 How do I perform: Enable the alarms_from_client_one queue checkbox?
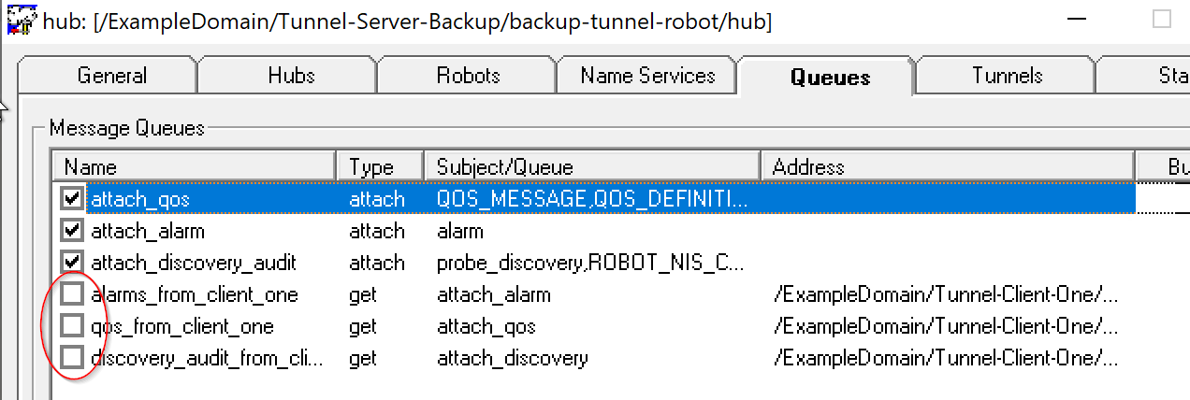click(71, 294)
